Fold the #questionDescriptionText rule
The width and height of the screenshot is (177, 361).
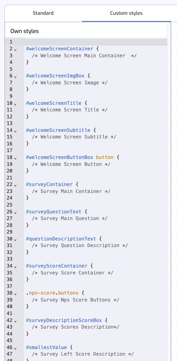pyautogui.click(x=15, y=240)
